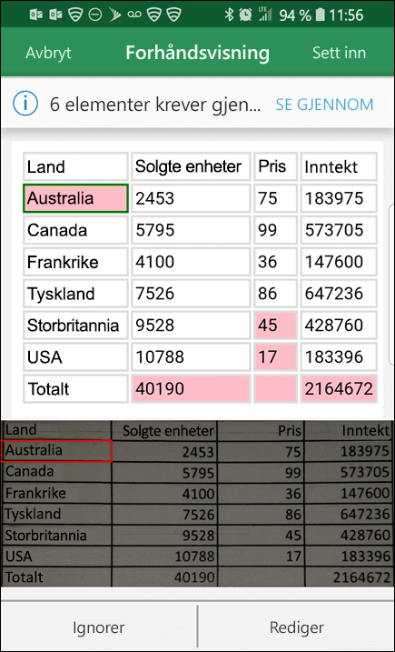Select preview cell with value 428760
The height and width of the screenshot is (652, 395).
pyautogui.click(x=339, y=326)
